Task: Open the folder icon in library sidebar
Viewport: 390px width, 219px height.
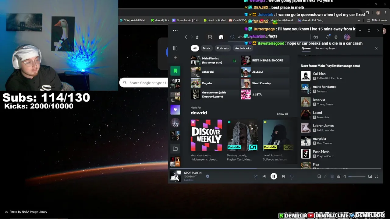Action: tap(175, 149)
